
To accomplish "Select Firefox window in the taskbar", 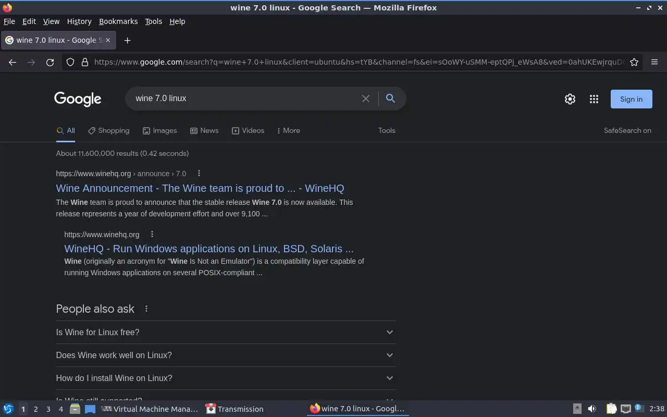I will pos(357,409).
